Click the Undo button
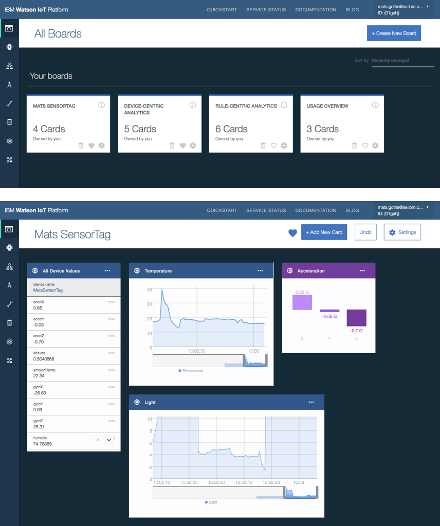The image size is (440, 526). pyautogui.click(x=365, y=232)
